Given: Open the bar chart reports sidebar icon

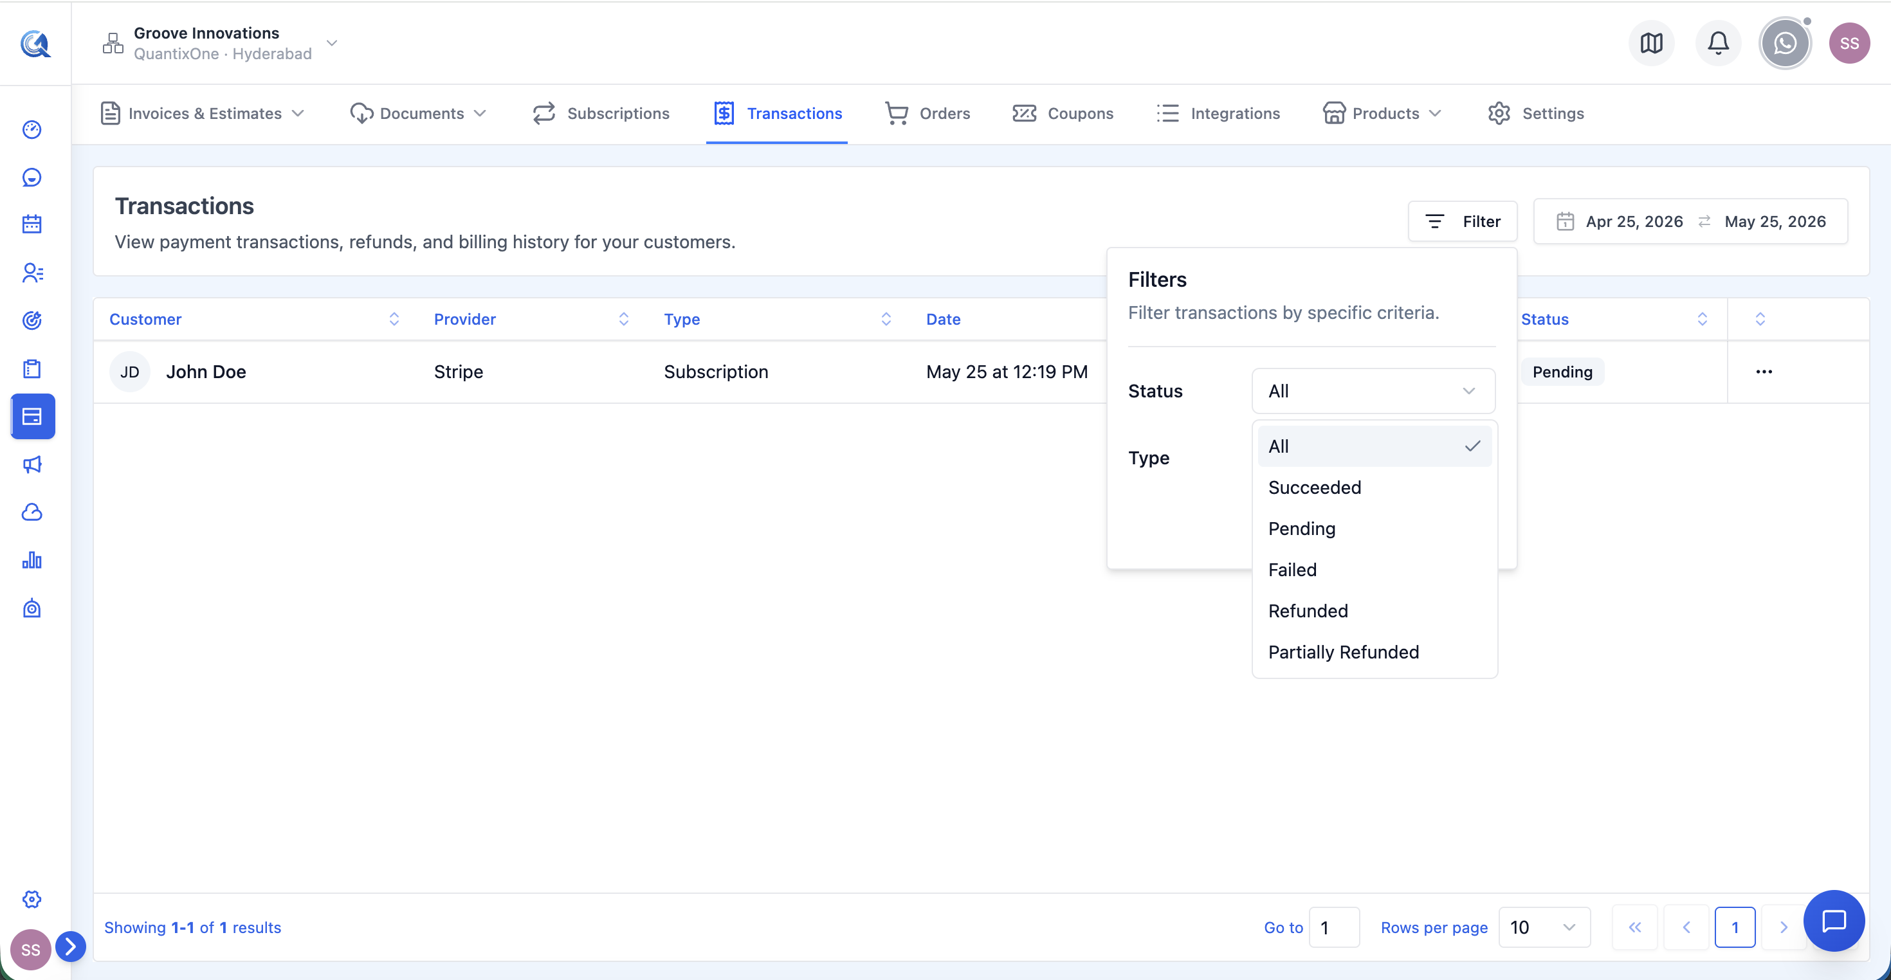Looking at the screenshot, I should pyautogui.click(x=32, y=560).
